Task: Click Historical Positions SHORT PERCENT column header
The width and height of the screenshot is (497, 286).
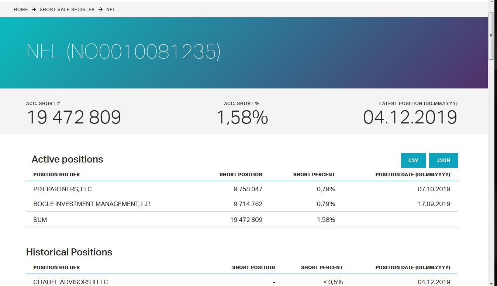Action: click(x=322, y=268)
